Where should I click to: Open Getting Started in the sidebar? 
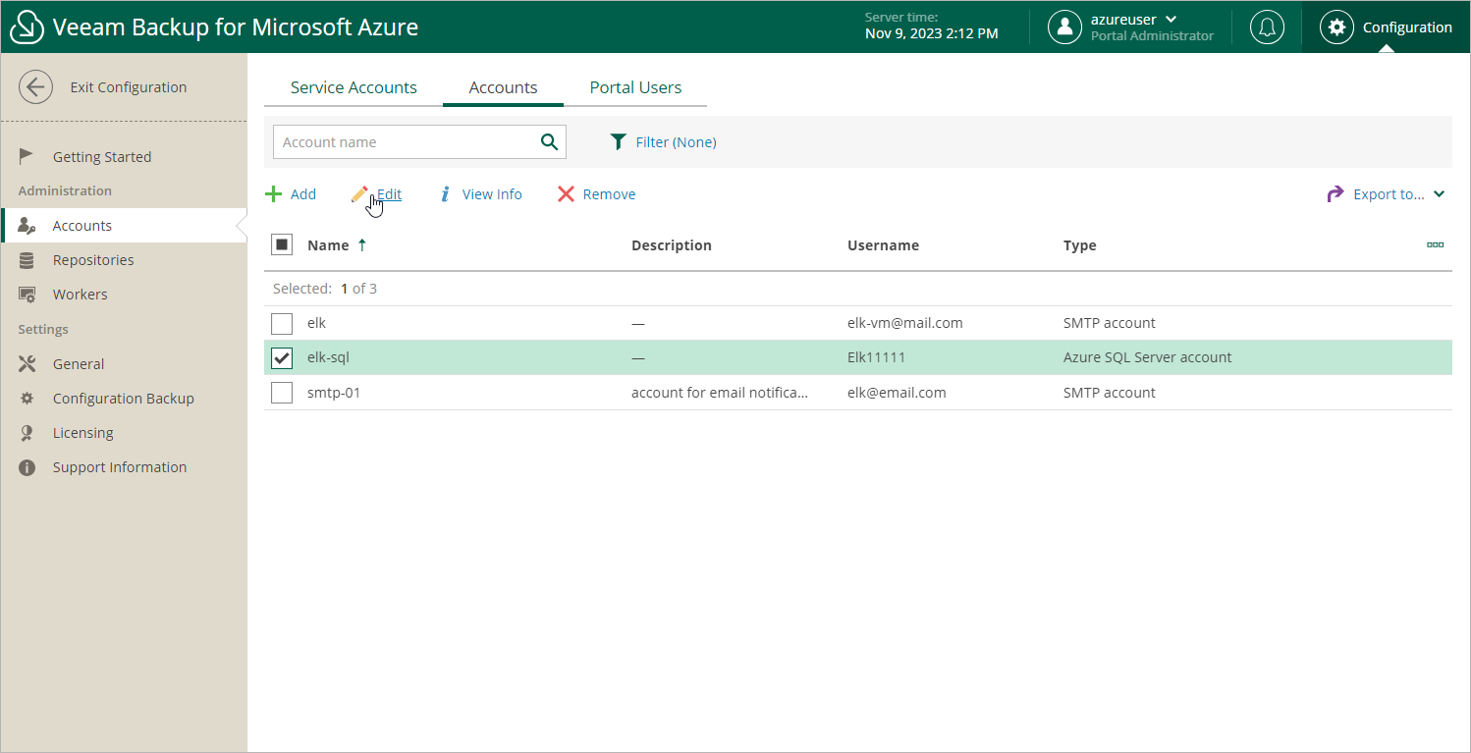pyautogui.click(x=102, y=157)
